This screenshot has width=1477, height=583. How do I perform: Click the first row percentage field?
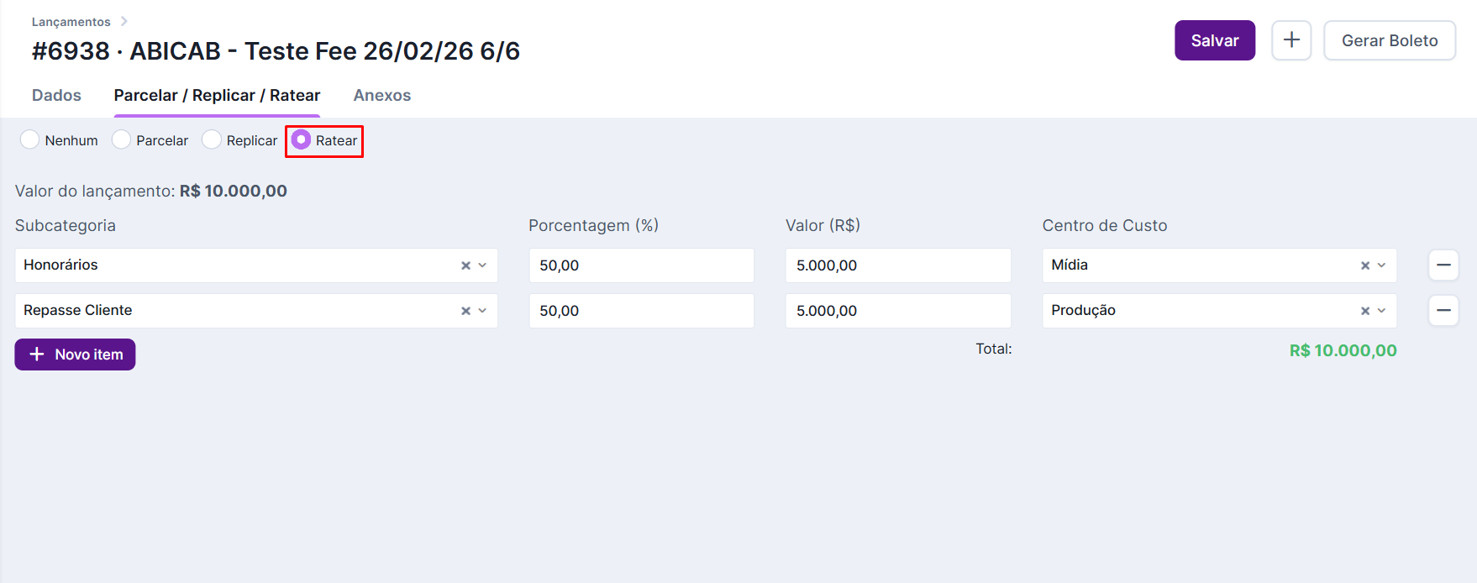click(x=641, y=265)
